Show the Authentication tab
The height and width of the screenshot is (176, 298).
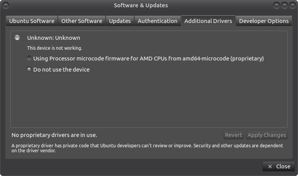click(x=157, y=21)
